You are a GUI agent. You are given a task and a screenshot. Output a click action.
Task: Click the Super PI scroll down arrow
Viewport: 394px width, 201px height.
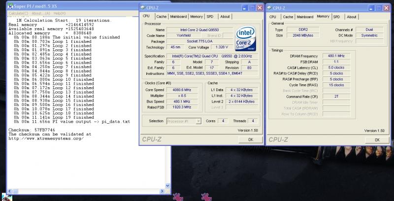[x=167, y=186]
